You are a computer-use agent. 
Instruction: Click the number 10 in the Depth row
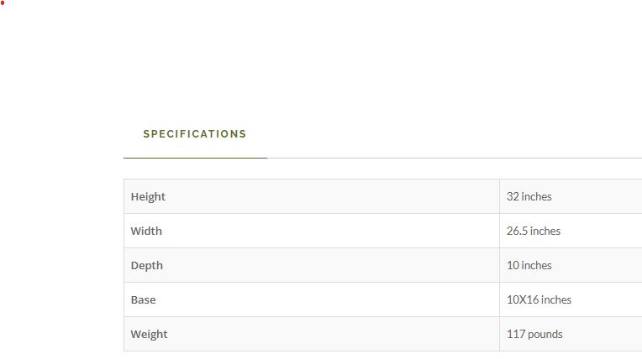(x=513, y=265)
